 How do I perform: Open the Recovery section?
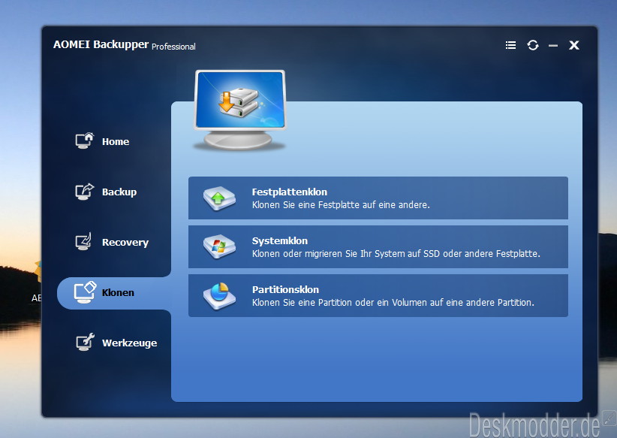(112, 242)
